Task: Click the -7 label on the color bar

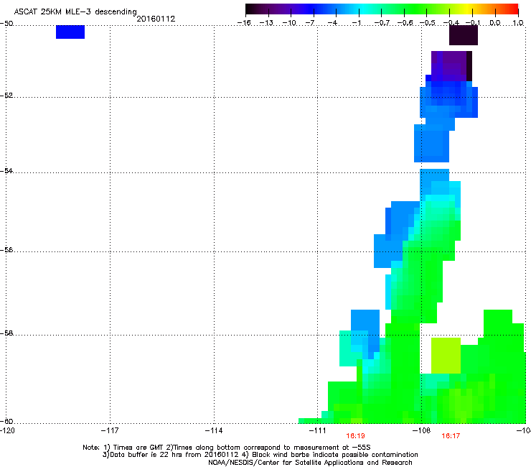Action: click(309, 23)
